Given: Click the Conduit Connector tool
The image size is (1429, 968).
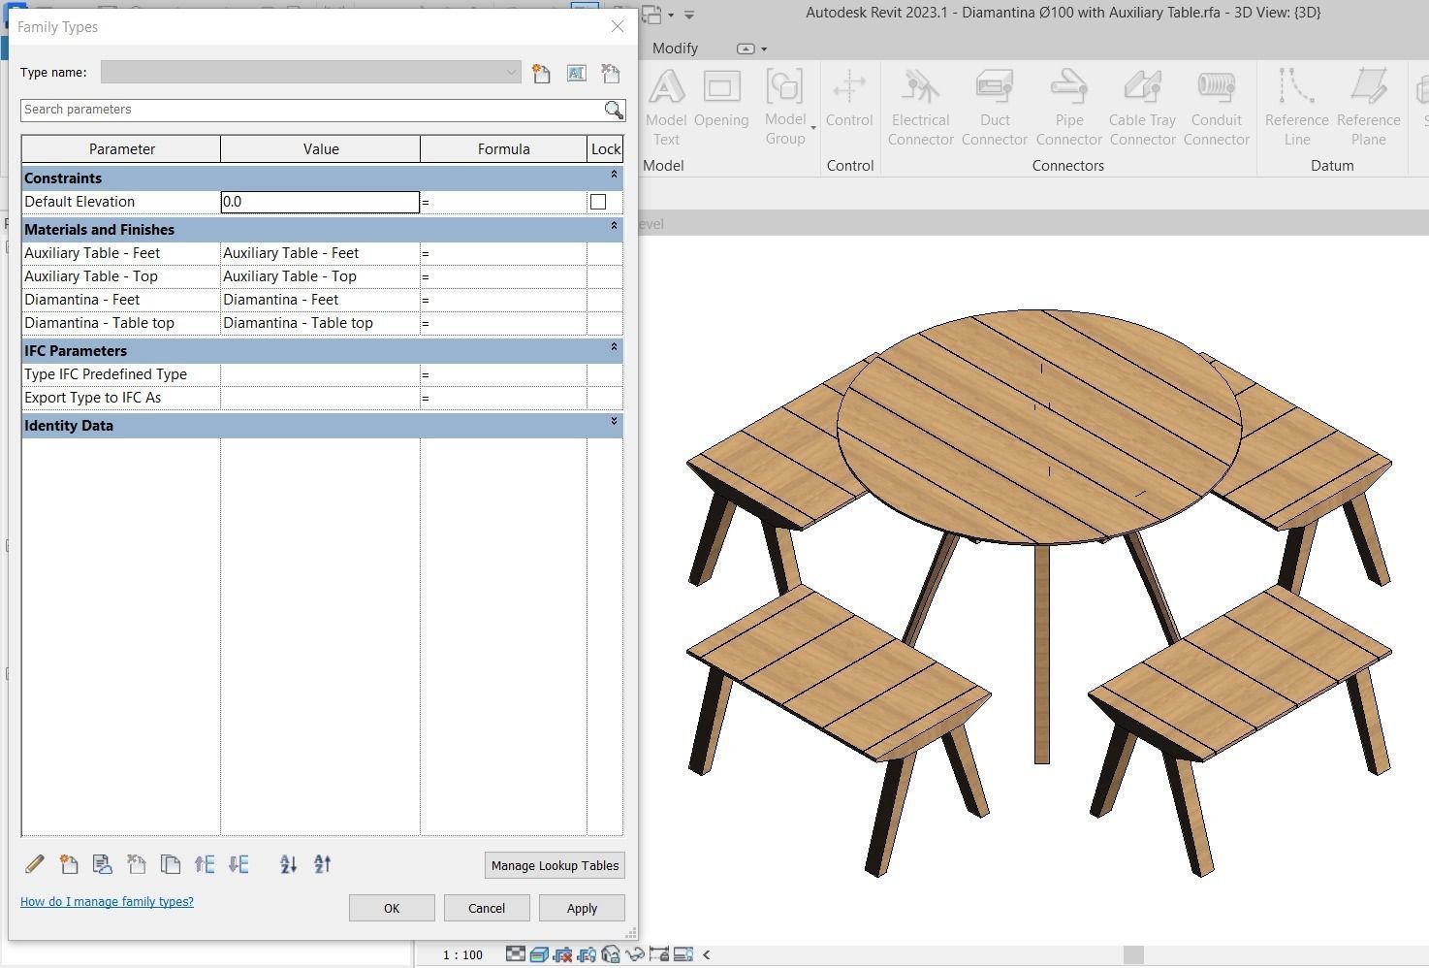Looking at the screenshot, I should (x=1217, y=108).
